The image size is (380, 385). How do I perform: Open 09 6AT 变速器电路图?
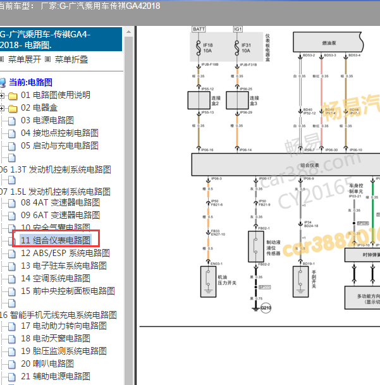pos(61,216)
